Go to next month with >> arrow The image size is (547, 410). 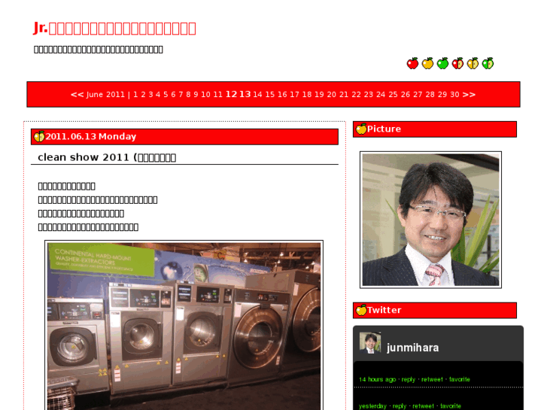469,95
